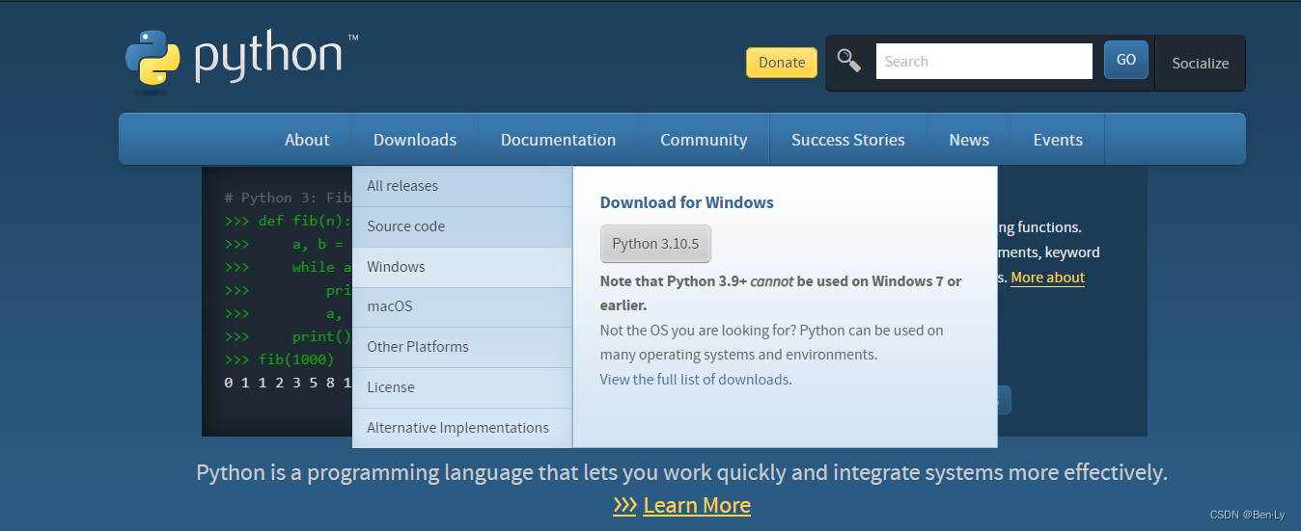The width and height of the screenshot is (1301, 531).
Task: Open the News menu
Action: tap(969, 140)
